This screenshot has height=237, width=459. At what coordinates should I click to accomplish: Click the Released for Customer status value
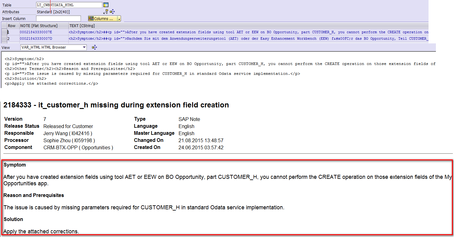(68, 126)
